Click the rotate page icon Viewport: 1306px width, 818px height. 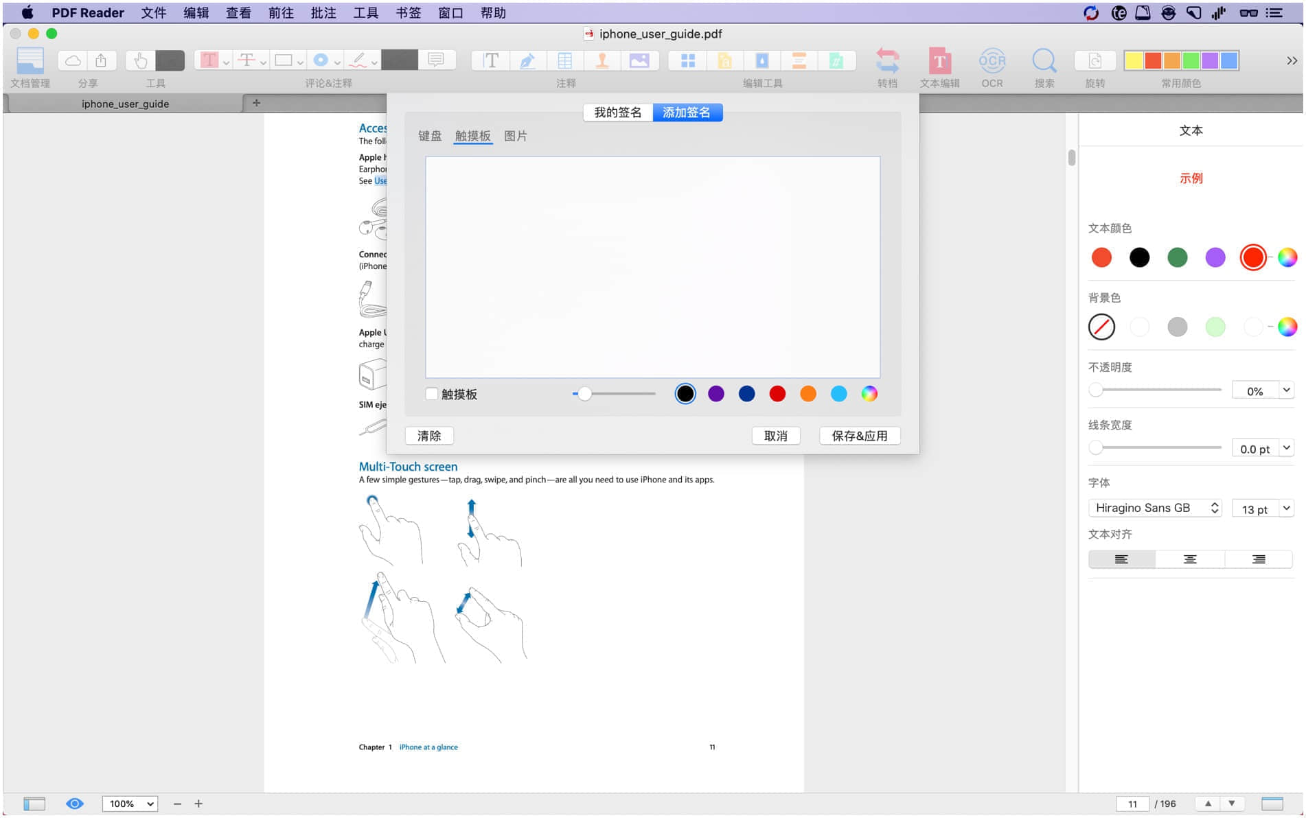(1095, 62)
